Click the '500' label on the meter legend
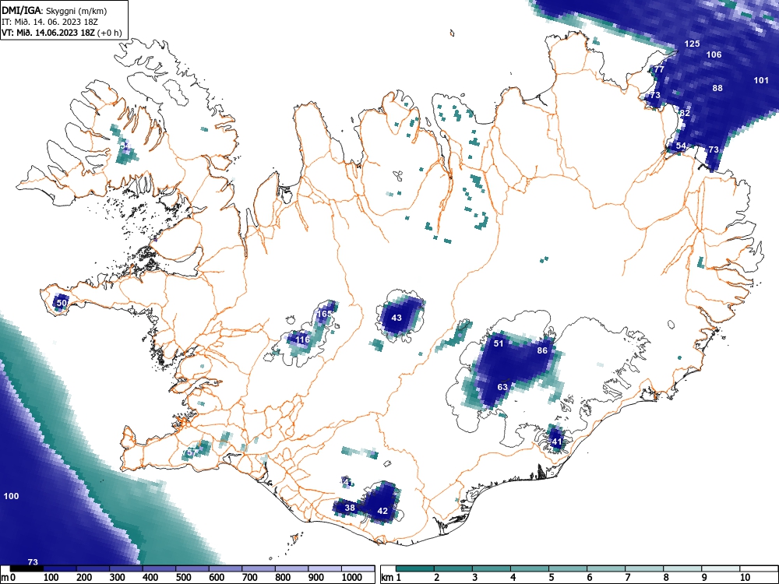 183,578
